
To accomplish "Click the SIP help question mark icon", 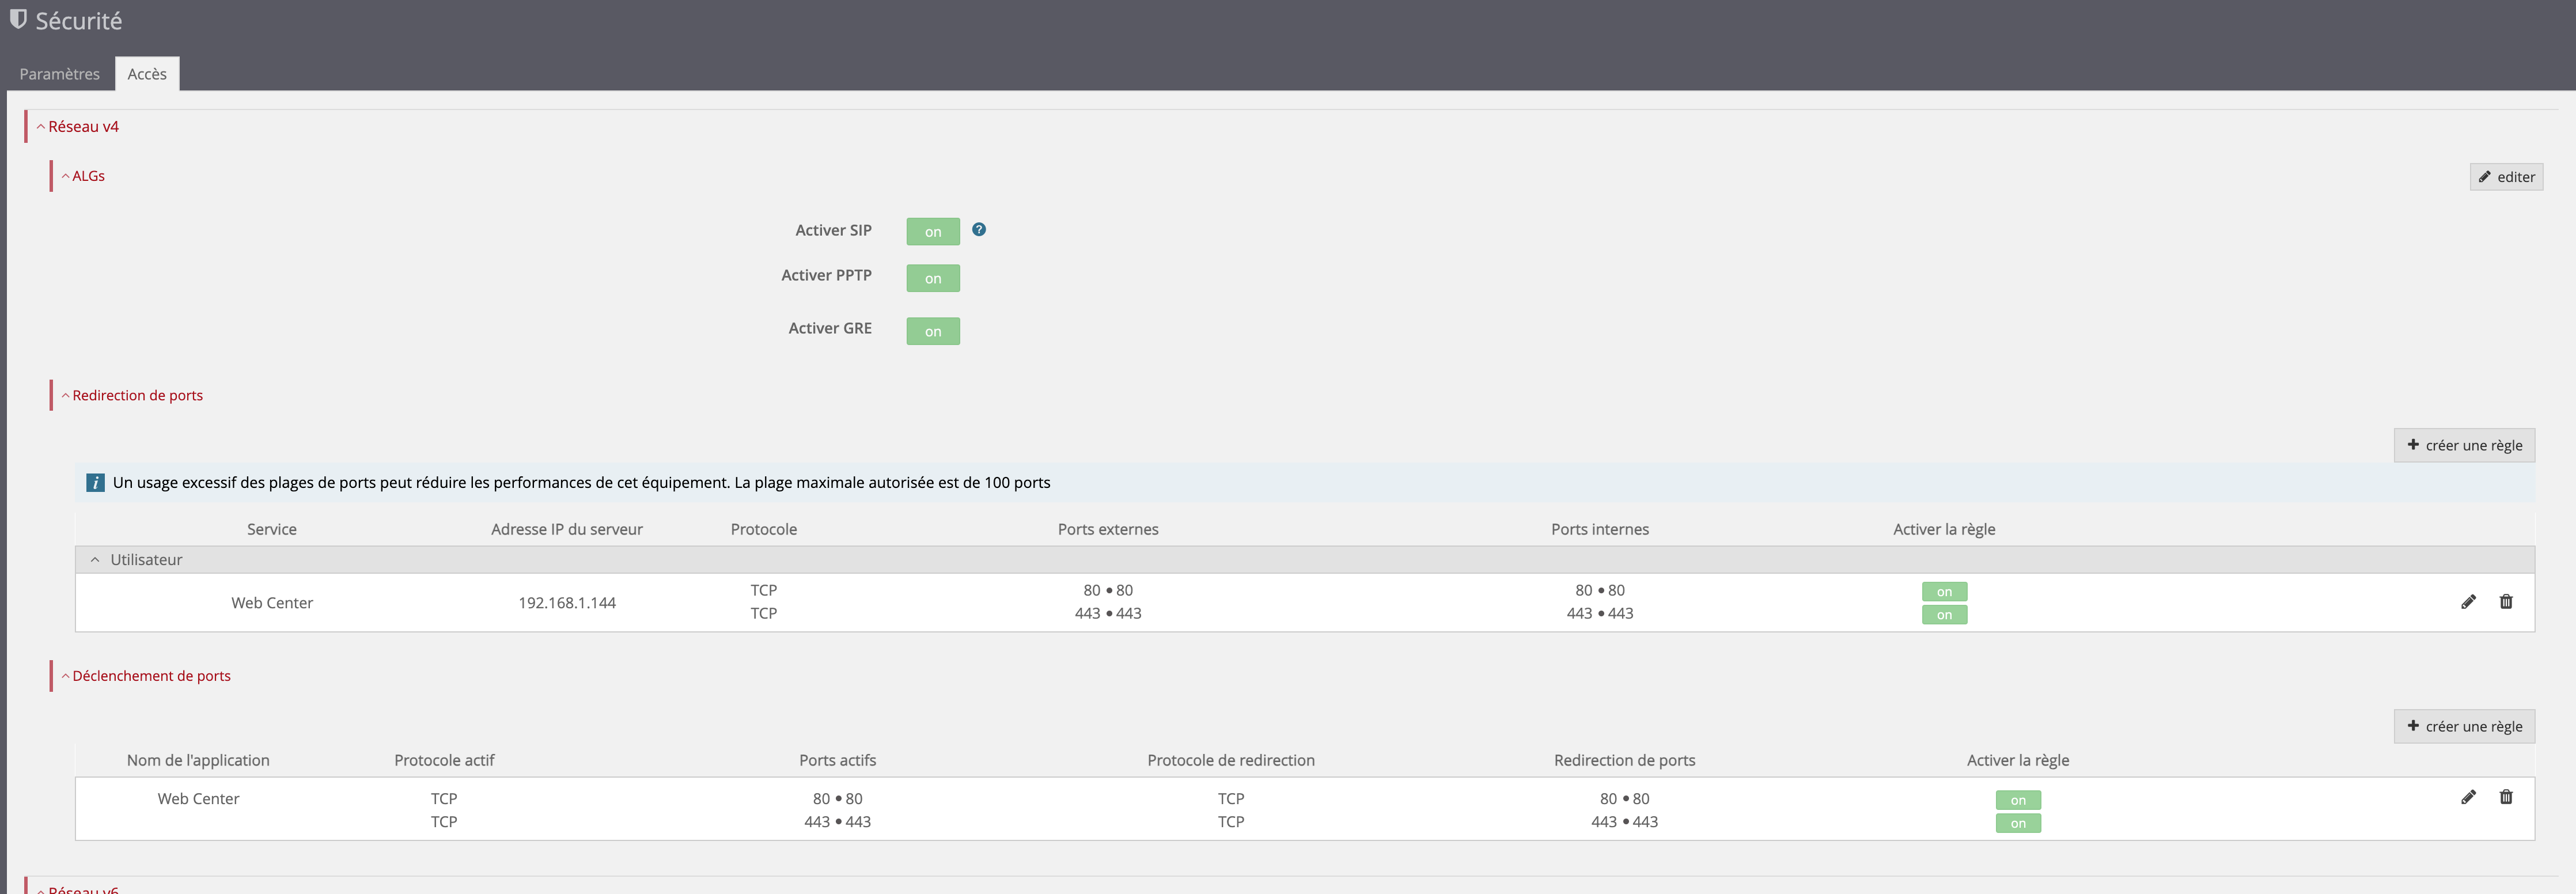I will (x=979, y=229).
